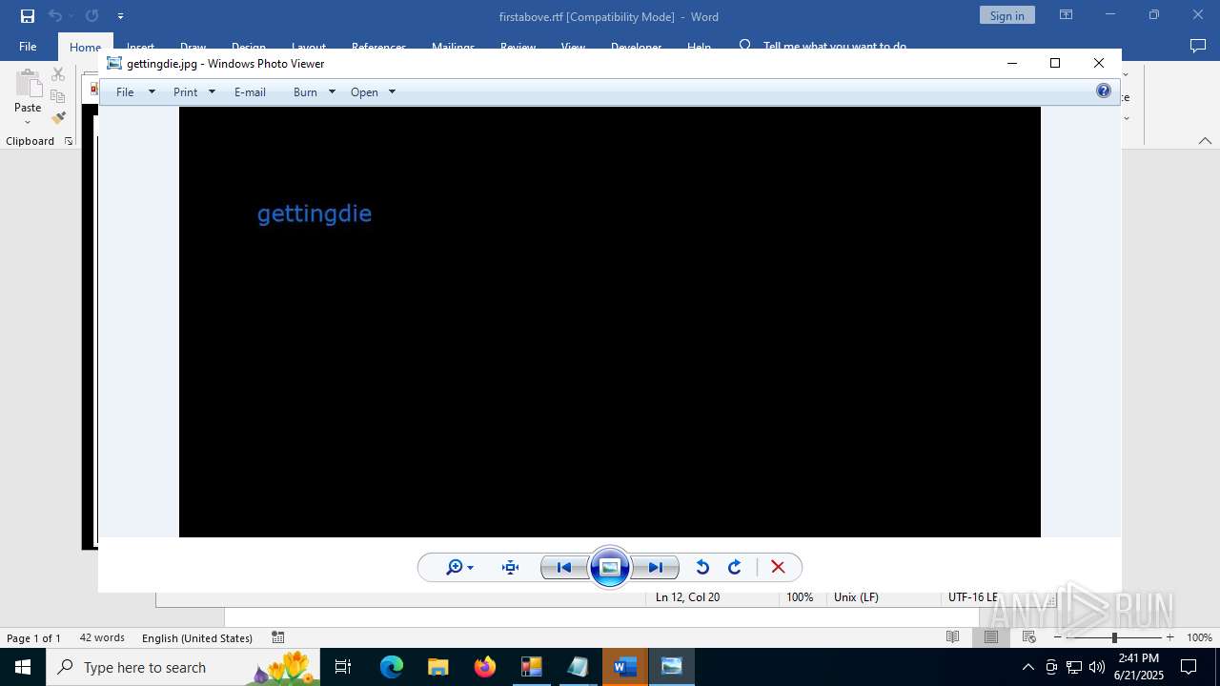The image size is (1220, 686).
Task: Open Windows Start menu
Action: pos(23,667)
